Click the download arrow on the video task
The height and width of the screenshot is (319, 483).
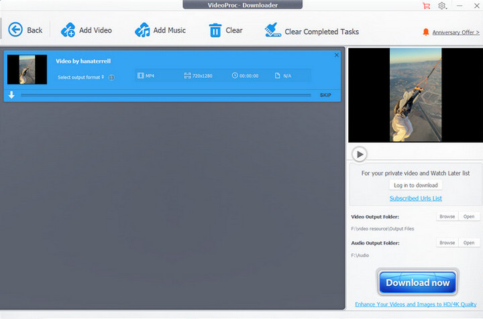click(11, 95)
